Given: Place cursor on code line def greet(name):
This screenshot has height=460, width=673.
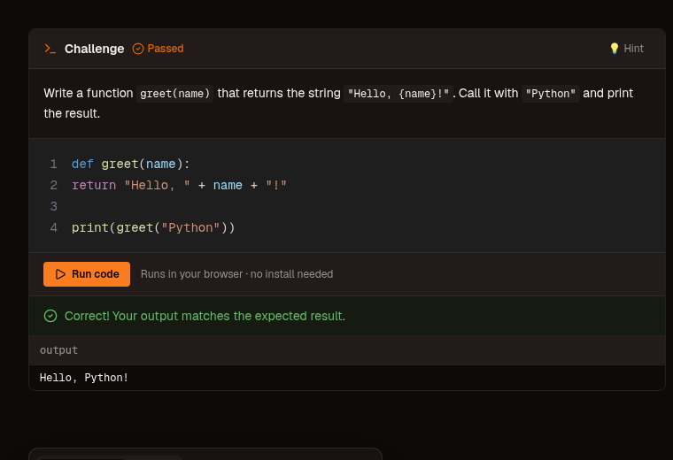Looking at the screenshot, I should [130, 164].
